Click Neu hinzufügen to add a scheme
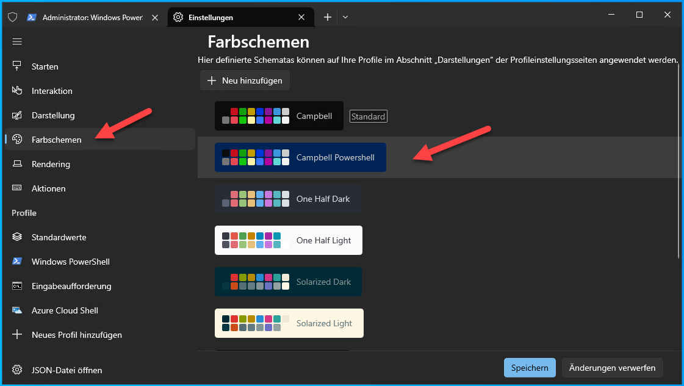The width and height of the screenshot is (684, 386). pyautogui.click(x=245, y=80)
